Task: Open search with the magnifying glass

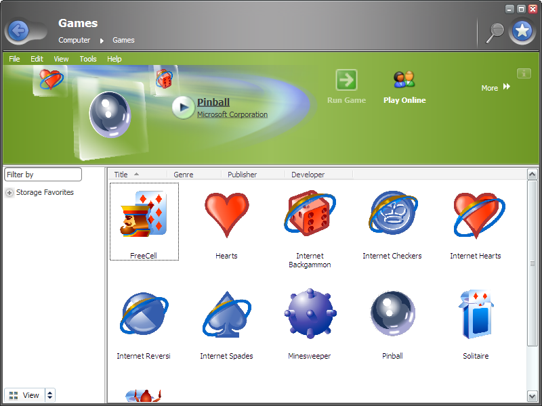Action: (495, 33)
